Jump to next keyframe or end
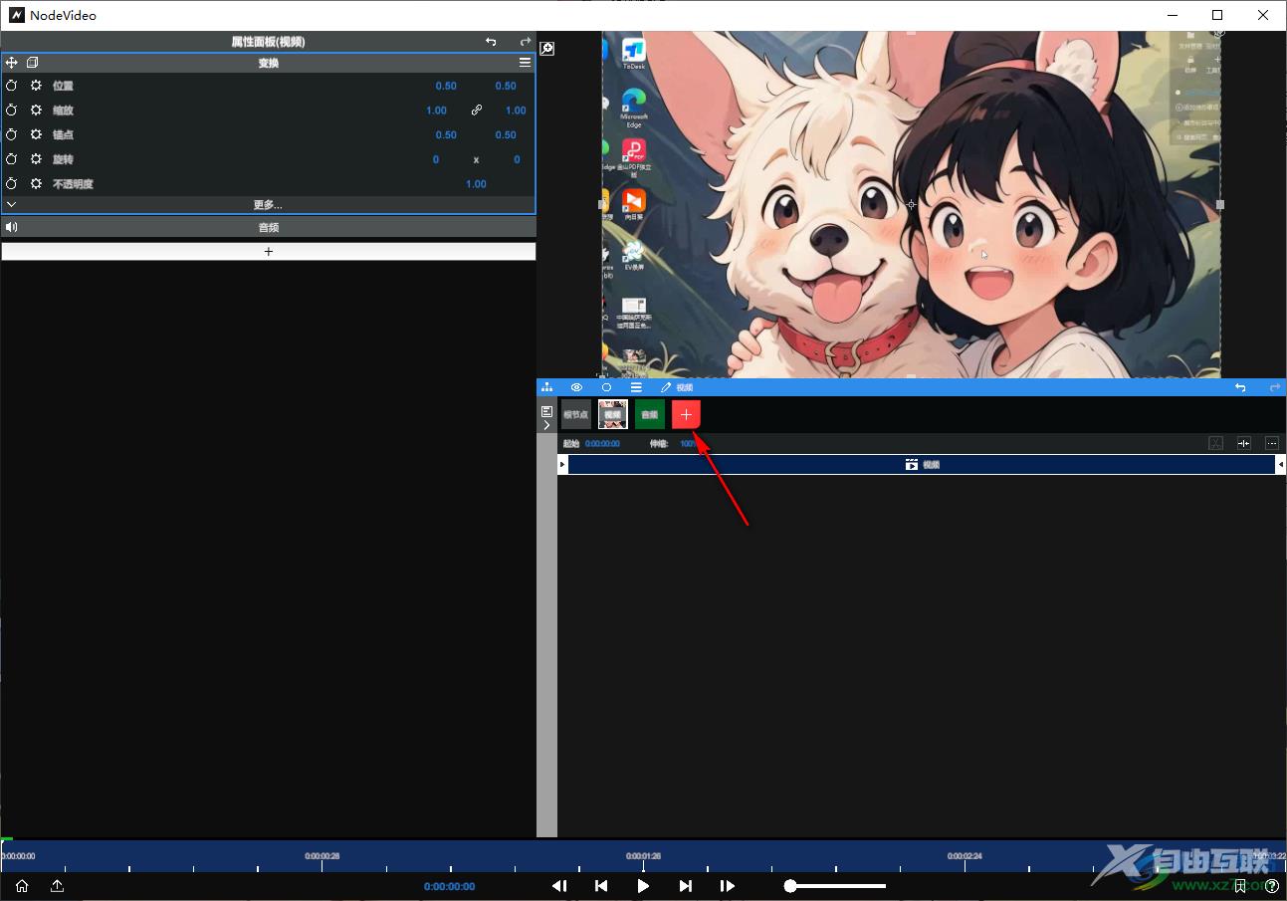 [x=686, y=886]
